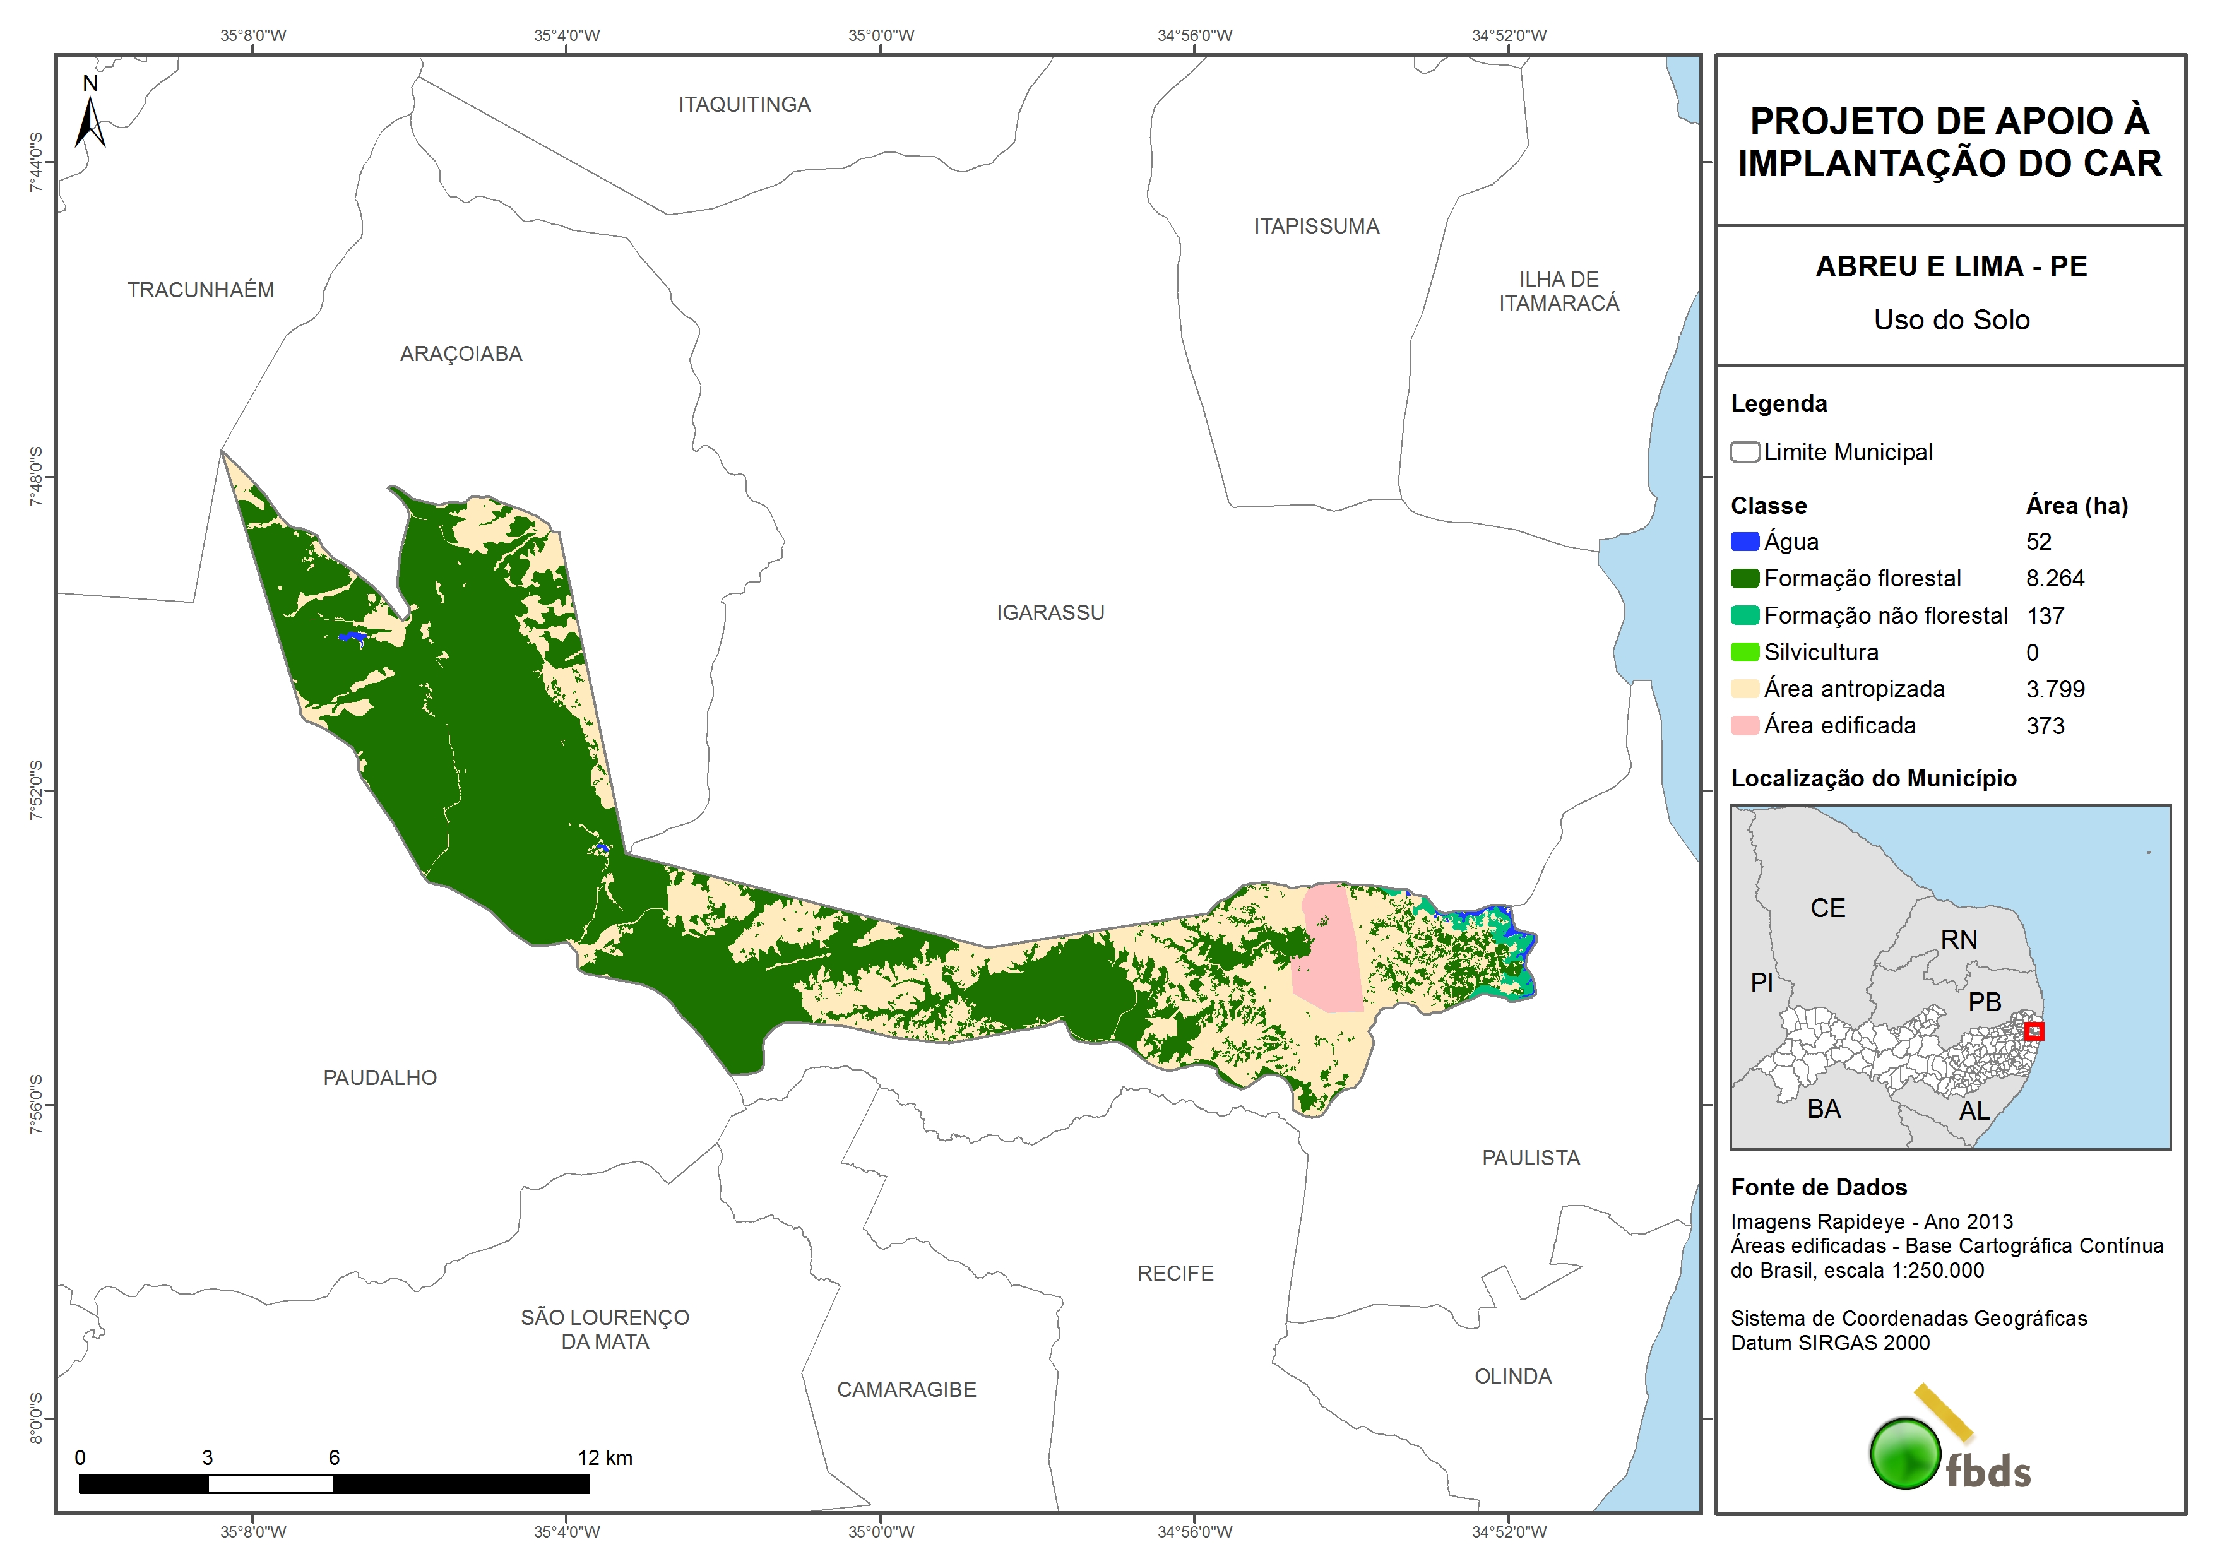
Task: Click the beige Área antropizada legend swatch
Action: [1744, 689]
